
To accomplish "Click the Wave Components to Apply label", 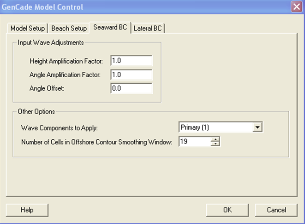I will 60,128.
